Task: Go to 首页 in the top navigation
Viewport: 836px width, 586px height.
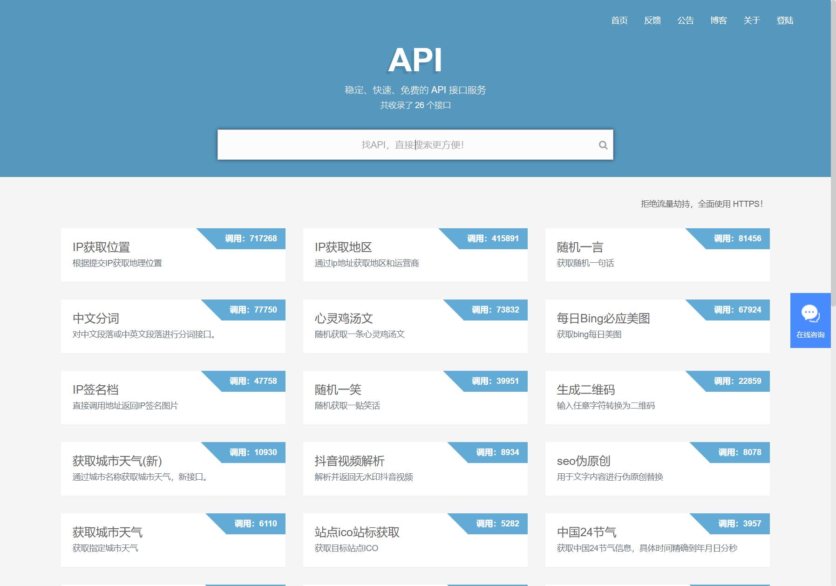Action: coord(619,20)
